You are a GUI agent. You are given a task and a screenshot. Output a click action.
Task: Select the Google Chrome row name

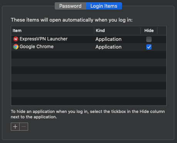[x=37, y=47]
